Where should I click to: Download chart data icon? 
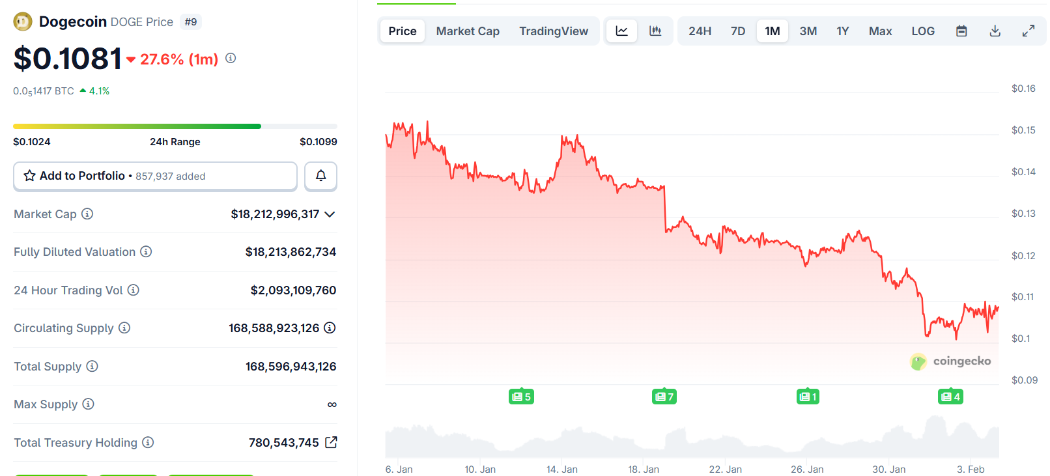click(995, 31)
